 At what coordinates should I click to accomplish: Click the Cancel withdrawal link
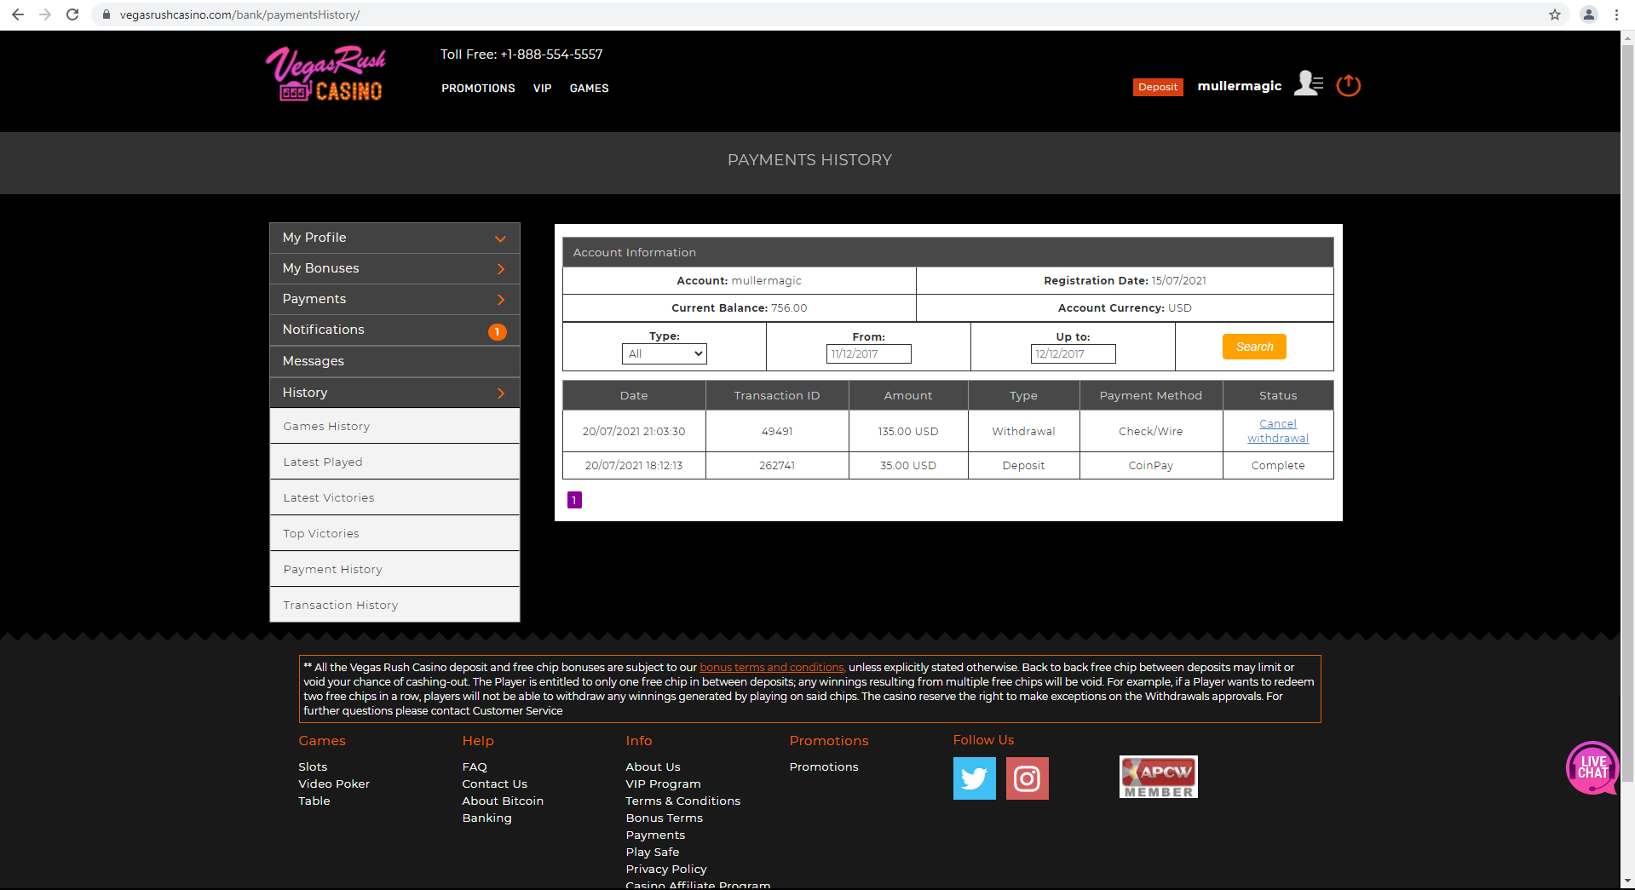pyautogui.click(x=1277, y=431)
